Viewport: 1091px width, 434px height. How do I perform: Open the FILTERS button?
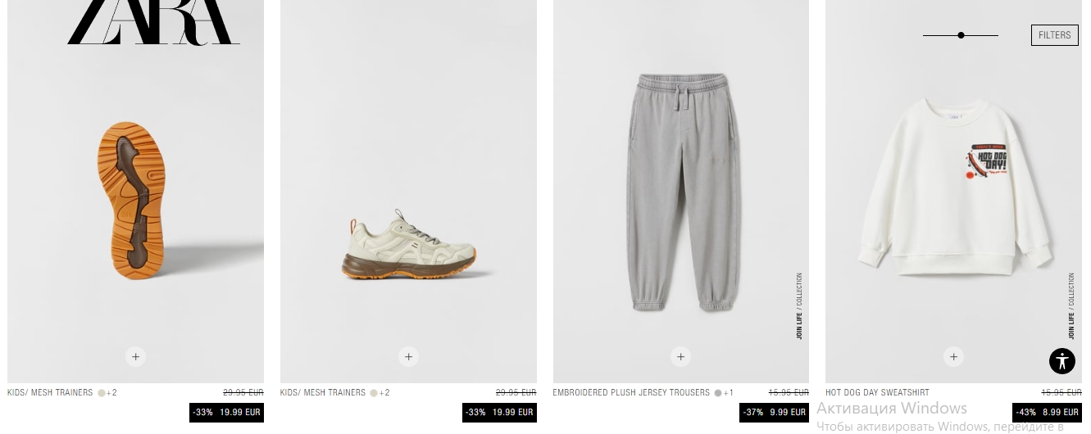(1054, 35)
